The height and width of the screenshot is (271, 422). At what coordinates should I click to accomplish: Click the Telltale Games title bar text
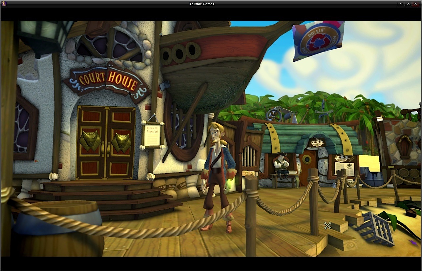[x=202, y=4]
